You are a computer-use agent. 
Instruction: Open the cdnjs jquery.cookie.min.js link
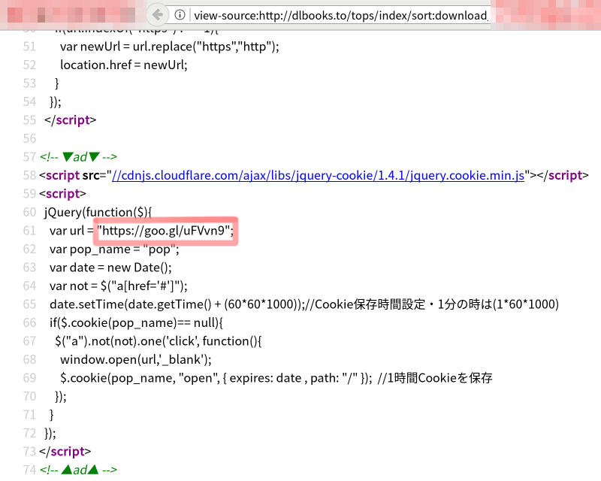pos(318,175)
